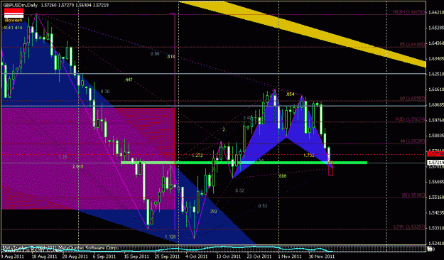
Task: Click the 1.64360 price axis label
Action: click(436, 43)
